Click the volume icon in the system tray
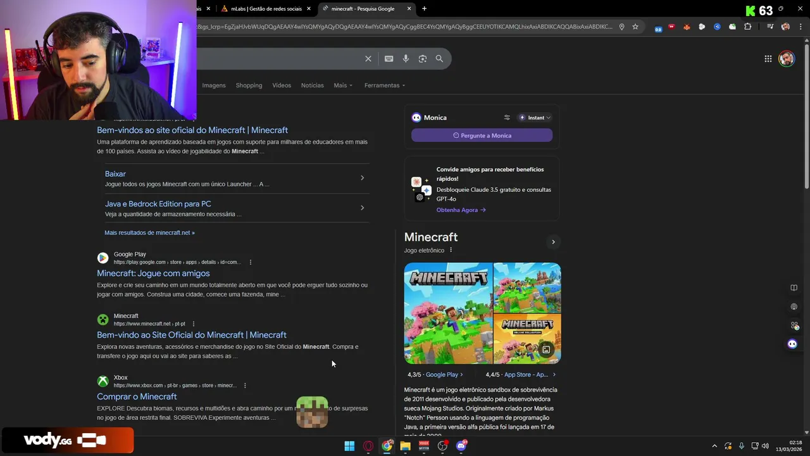 click(766, 446)
